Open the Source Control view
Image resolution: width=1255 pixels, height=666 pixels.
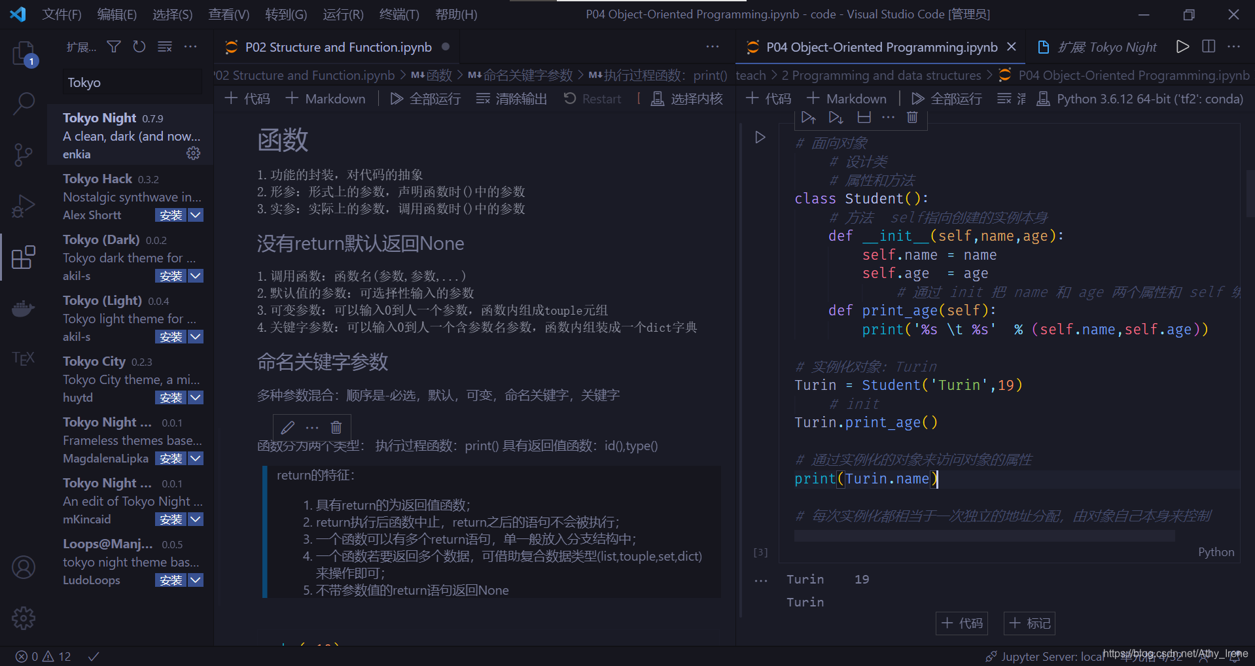pos(23,155)
